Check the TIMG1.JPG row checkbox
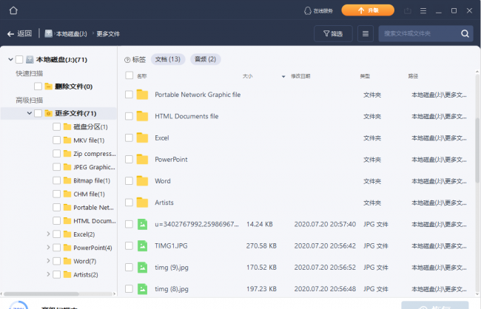 point(129,245)
